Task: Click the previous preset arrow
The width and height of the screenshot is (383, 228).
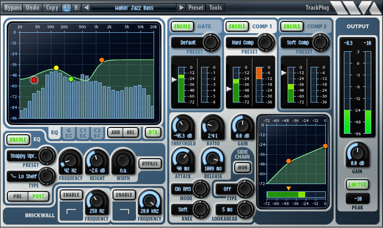Action: [86, 8]
